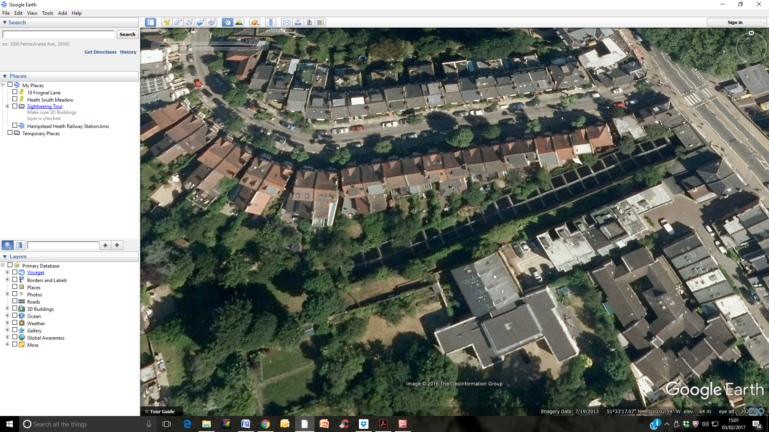Click the zoom slider on map navigation controls
The height and width of the screenshot is (432, 769).
tap(752, 138)
